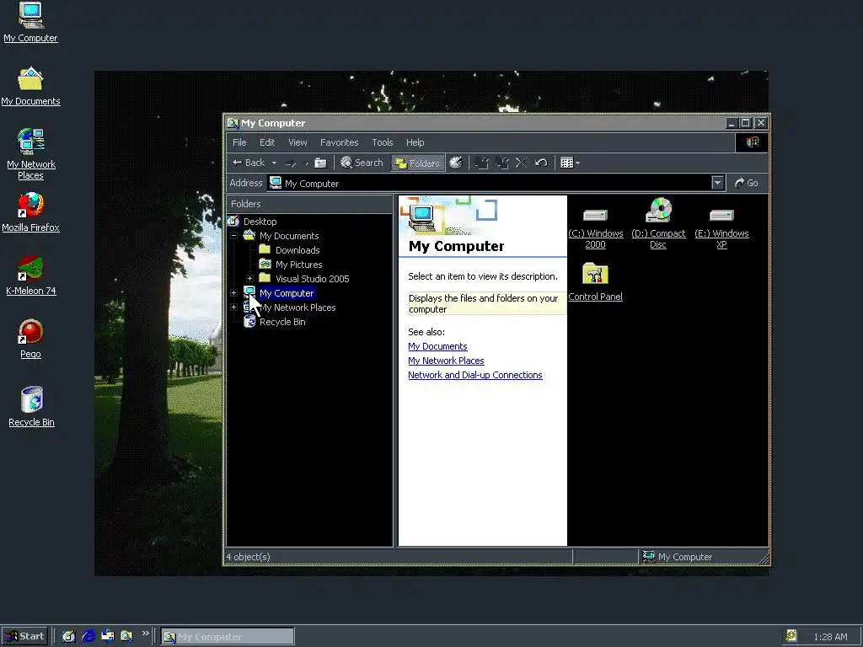Follow the My Network Places See also link
This screenshot has width=863, height=647.
point(446,361)
